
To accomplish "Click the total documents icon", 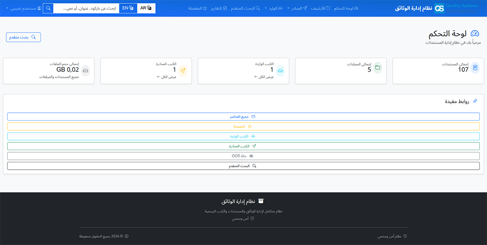I will 475,68.
